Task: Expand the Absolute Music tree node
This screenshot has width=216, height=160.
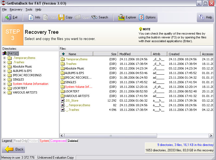Action: point(4,66)
